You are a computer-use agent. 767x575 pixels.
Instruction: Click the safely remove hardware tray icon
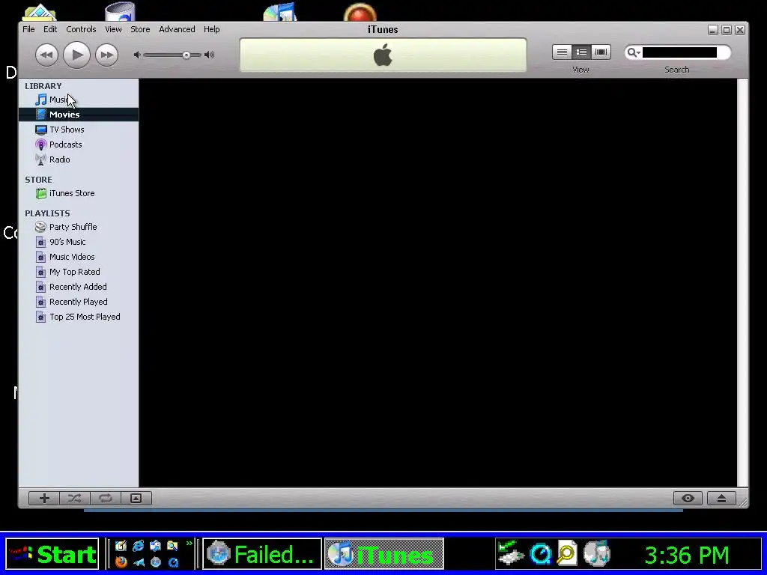(x=509, y=553)
